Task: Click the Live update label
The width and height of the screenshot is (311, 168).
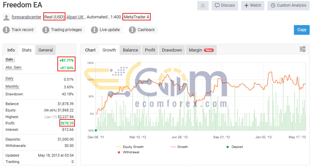Action: pyautogui.click(x=110, y=30)
